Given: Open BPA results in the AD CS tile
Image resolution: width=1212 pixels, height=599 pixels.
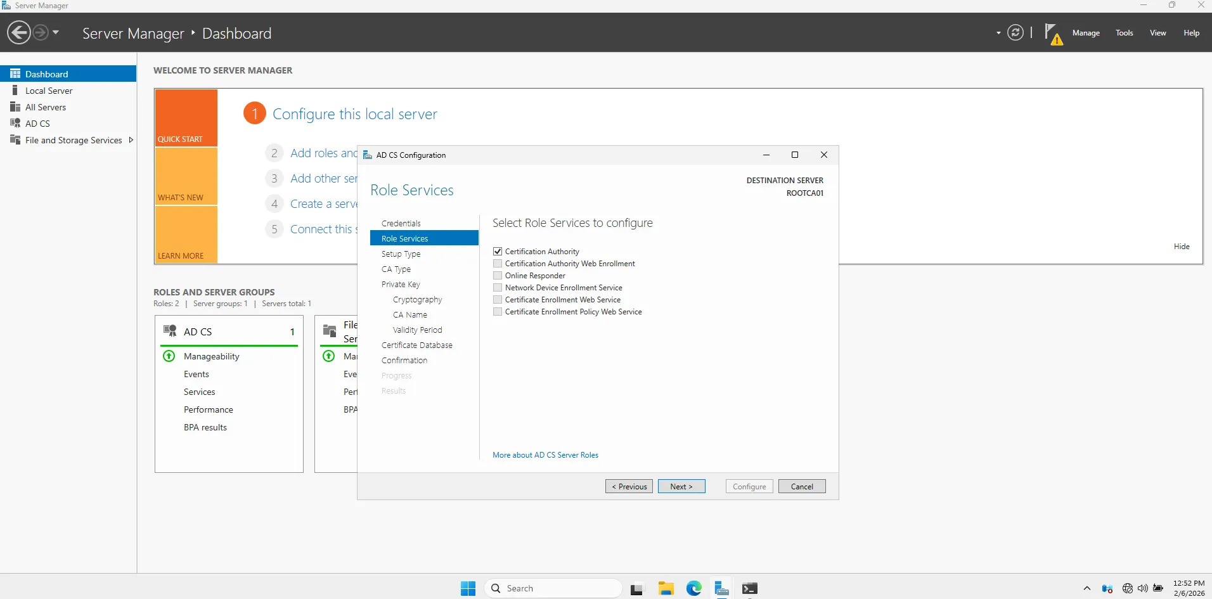Looking at the screenshot, I should (x=205, y=427).
